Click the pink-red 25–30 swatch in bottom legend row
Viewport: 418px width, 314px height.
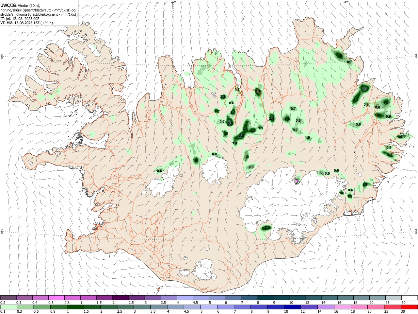393,307
